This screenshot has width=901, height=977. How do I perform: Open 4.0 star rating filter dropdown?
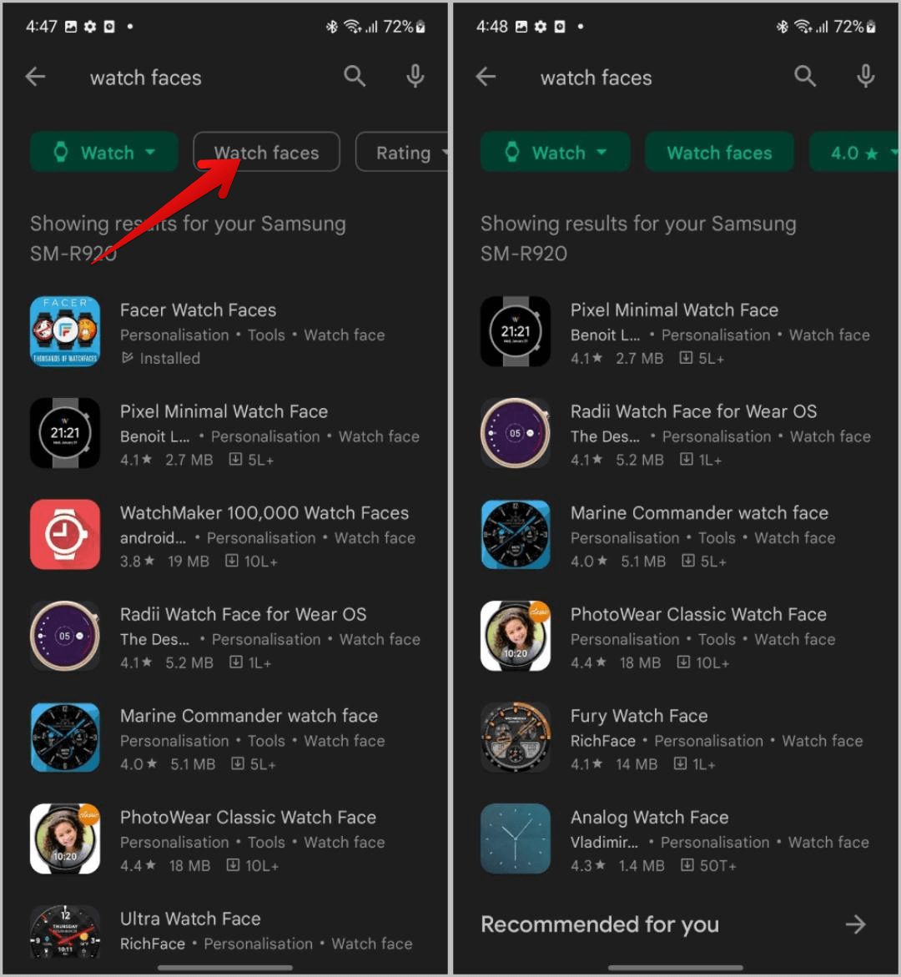click(x=853, y=152)
